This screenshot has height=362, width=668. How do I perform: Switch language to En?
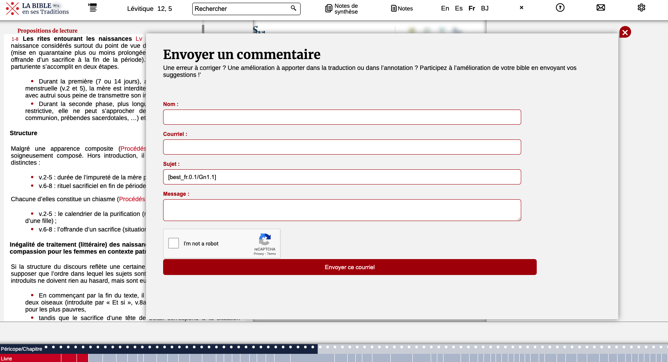coord(445,8)
